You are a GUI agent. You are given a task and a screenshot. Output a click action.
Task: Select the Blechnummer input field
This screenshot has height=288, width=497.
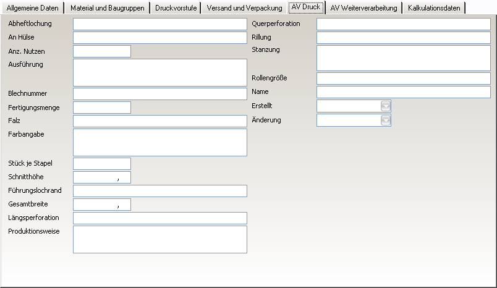click(159, 94)
